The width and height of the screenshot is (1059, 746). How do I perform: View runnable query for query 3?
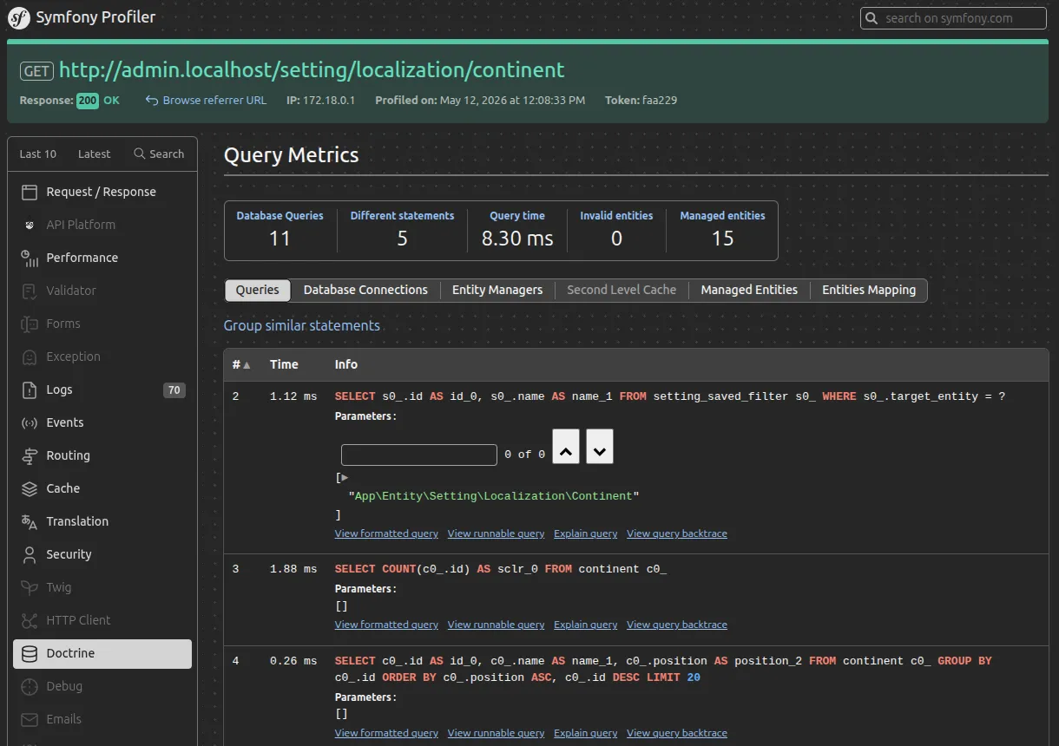pyautogui.click(x=497, y=625)
